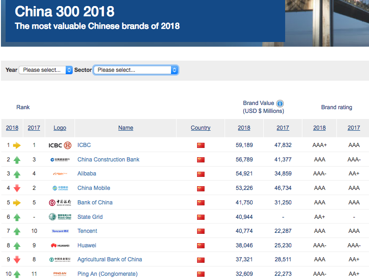This screenshot has width=369, height=280.
Task: Click the green up arrow for Ping An
Action: coord(17,274)
